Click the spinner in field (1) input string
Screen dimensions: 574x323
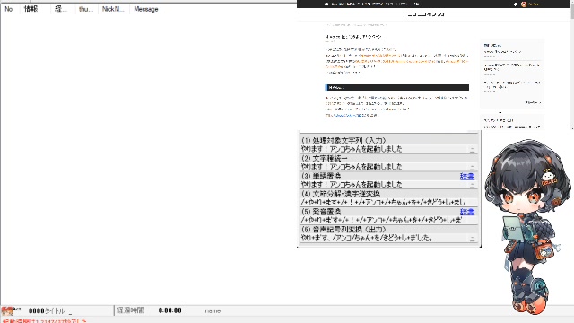(473, 149)
